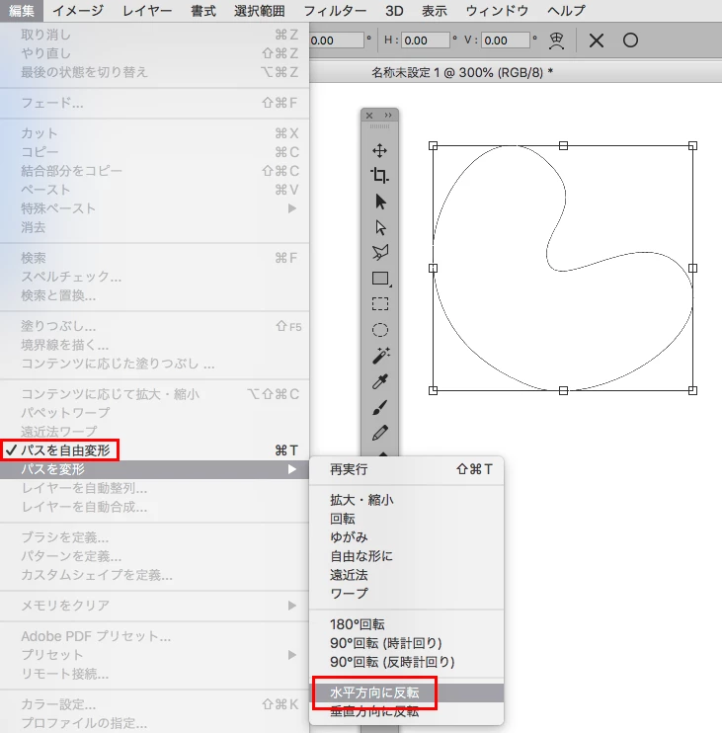
Task: Select the Crop tool
Action: coord(380,176)
